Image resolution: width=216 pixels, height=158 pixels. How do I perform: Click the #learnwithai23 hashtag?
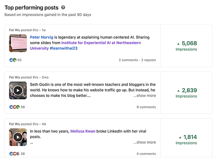(x=63, y=48)
